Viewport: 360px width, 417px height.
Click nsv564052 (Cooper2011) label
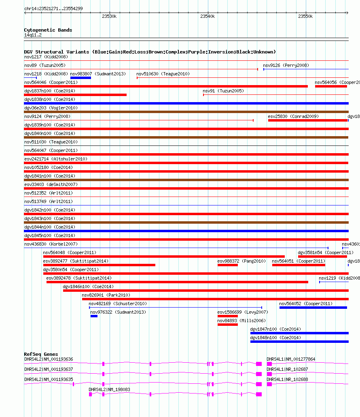click(305, 304)
